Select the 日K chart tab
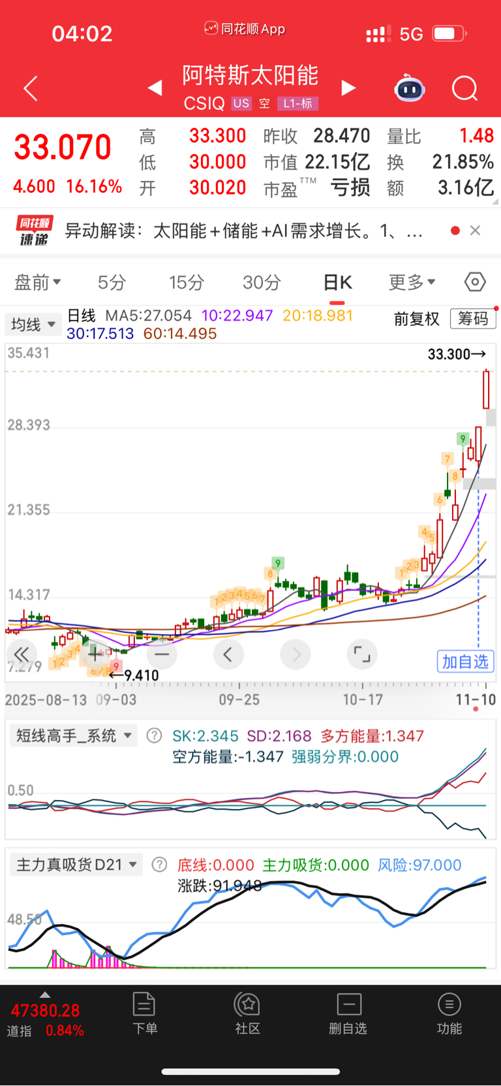501x1086 pixels. point(337,282)
